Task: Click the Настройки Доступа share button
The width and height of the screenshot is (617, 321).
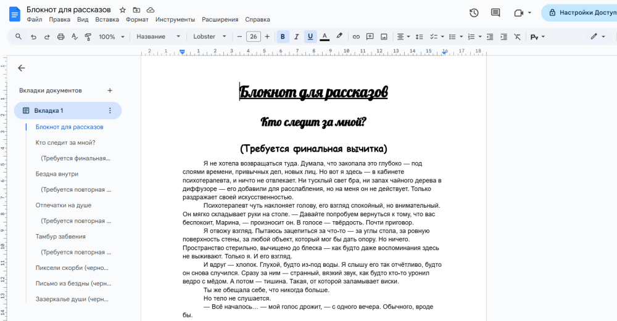Action: [579, 12]
